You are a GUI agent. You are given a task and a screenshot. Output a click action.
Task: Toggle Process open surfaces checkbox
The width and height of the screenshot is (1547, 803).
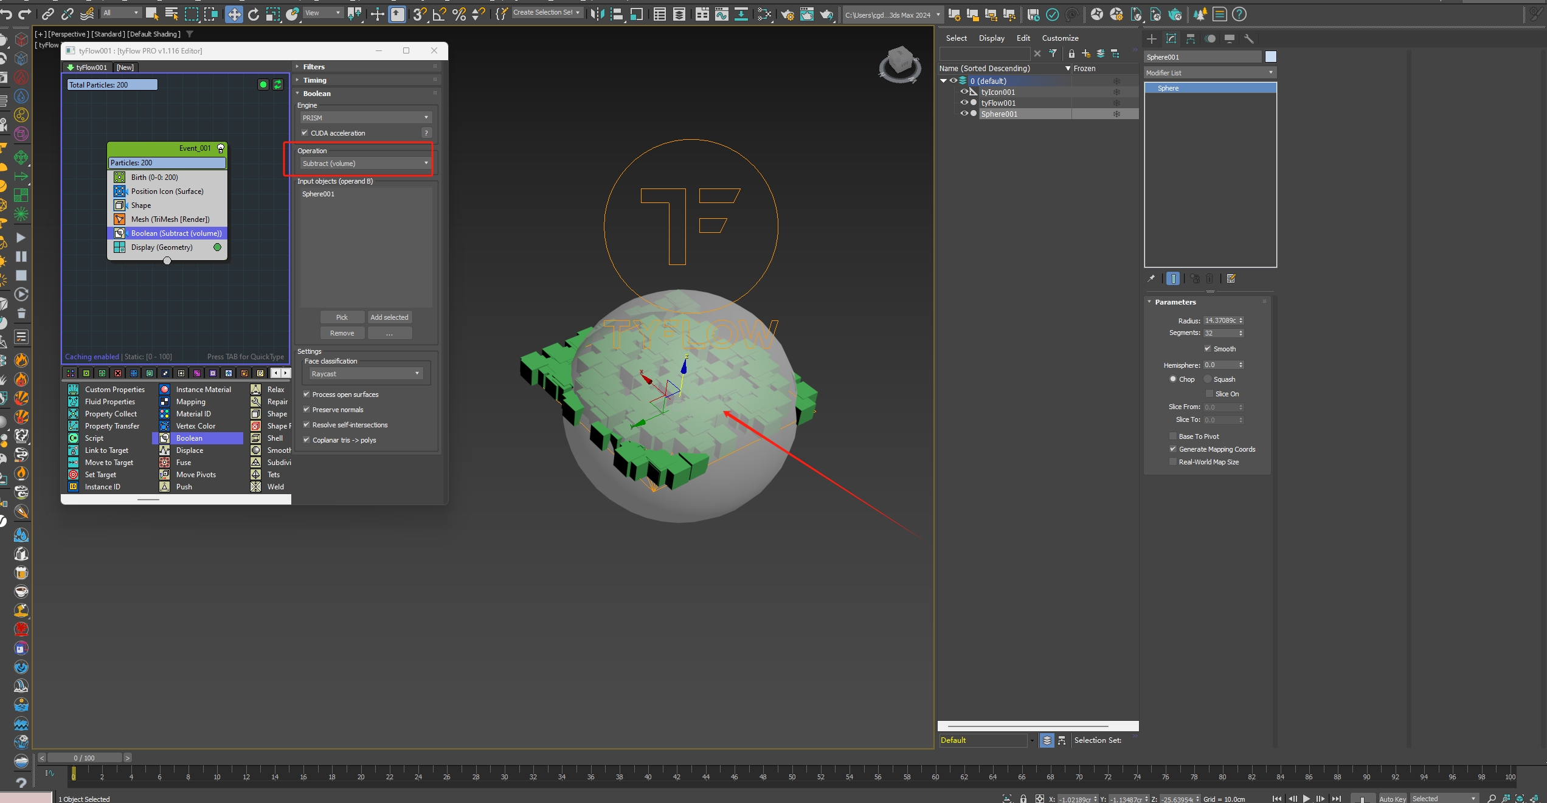pyautogui.click(x=306, y=394)
